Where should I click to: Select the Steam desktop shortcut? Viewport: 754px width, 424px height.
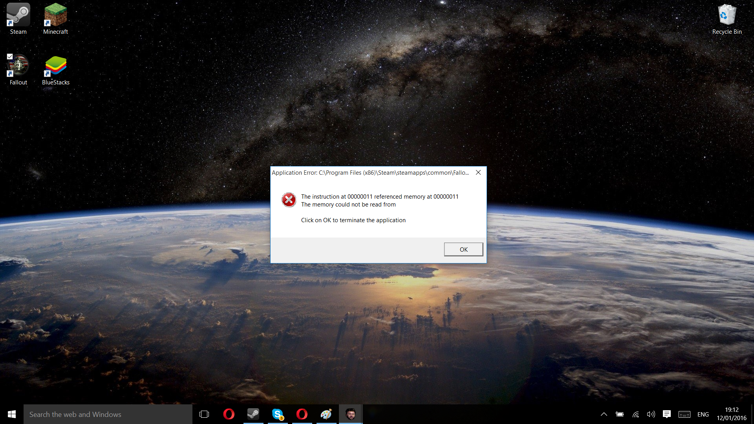click(x=18, y=19)
